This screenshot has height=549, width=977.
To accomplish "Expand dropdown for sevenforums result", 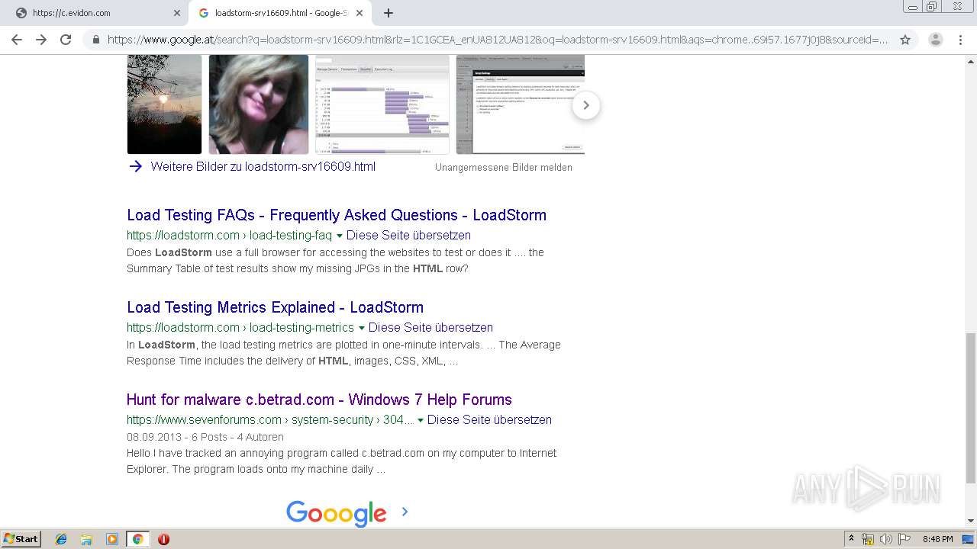I will (x=421, y=420).
